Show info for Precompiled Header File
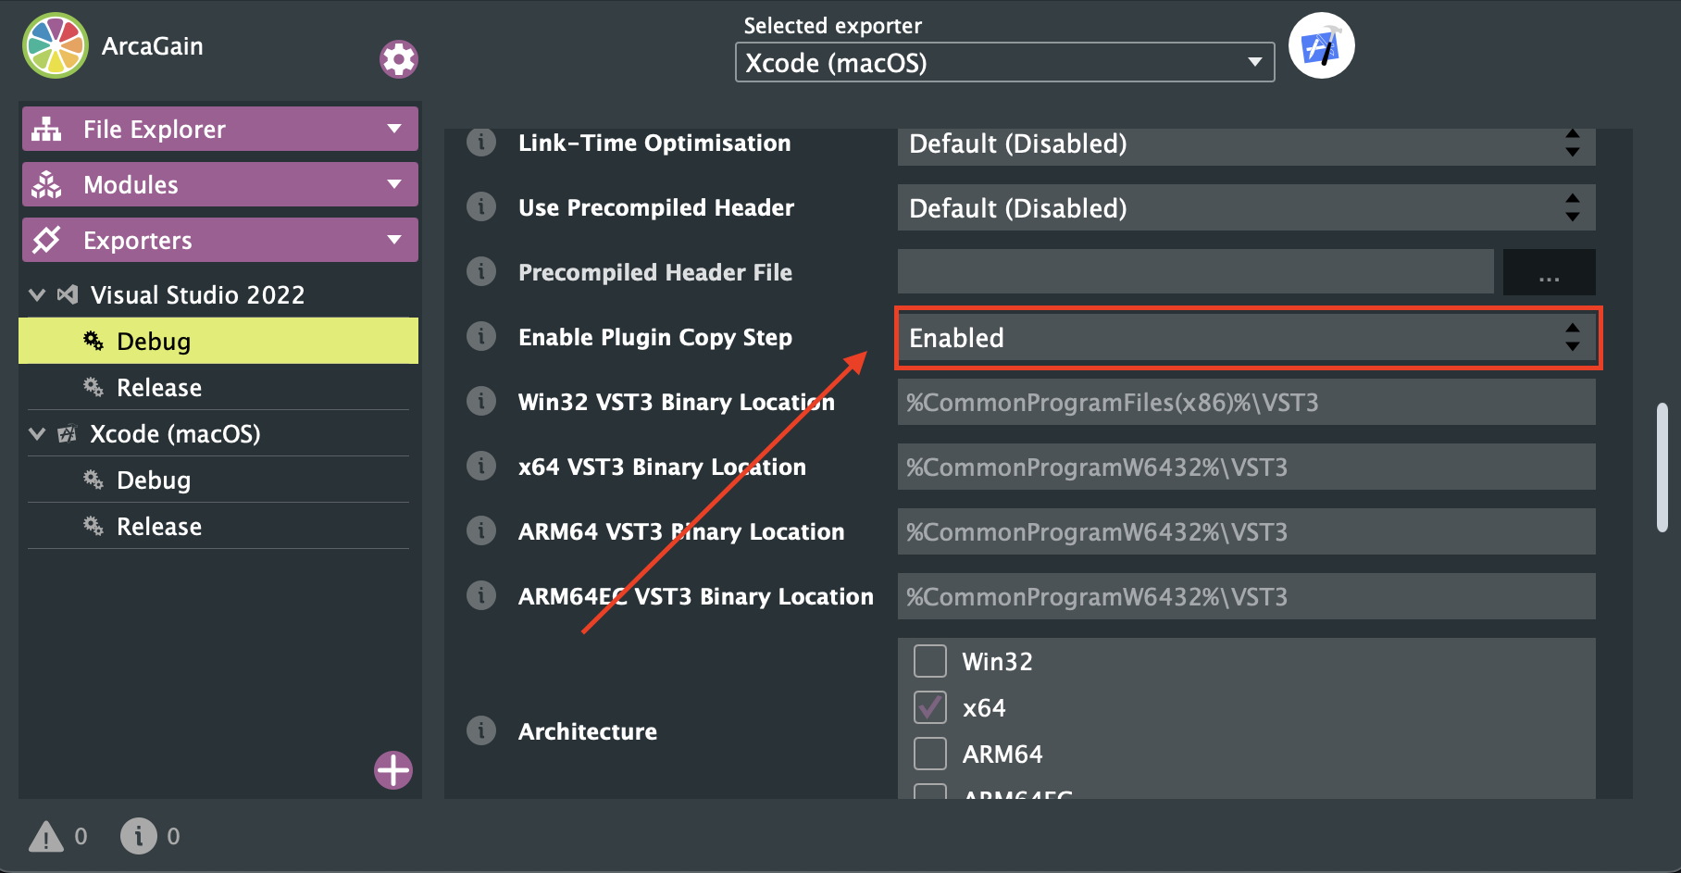Screen dimensions: 1681x873 point(481,271)
